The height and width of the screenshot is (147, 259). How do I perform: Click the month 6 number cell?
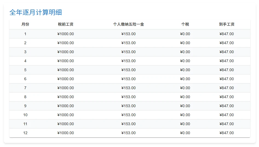click(25, 79)
